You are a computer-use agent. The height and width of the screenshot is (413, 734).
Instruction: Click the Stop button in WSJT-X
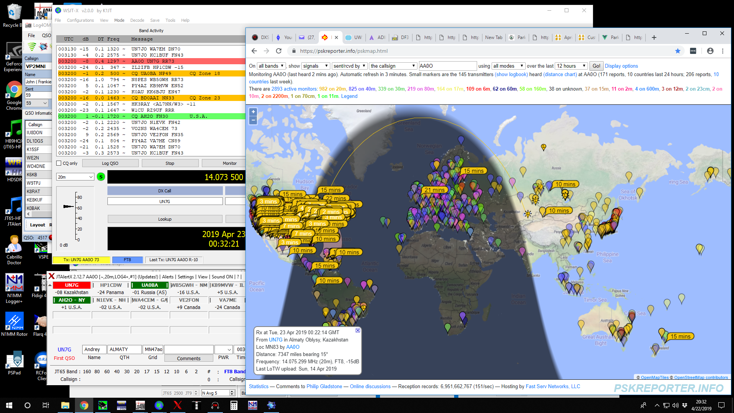tap(170, 163)
